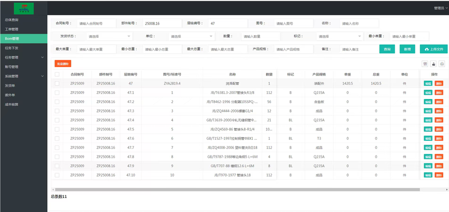Open 成本核算 in the sidebar

[24, 105]
